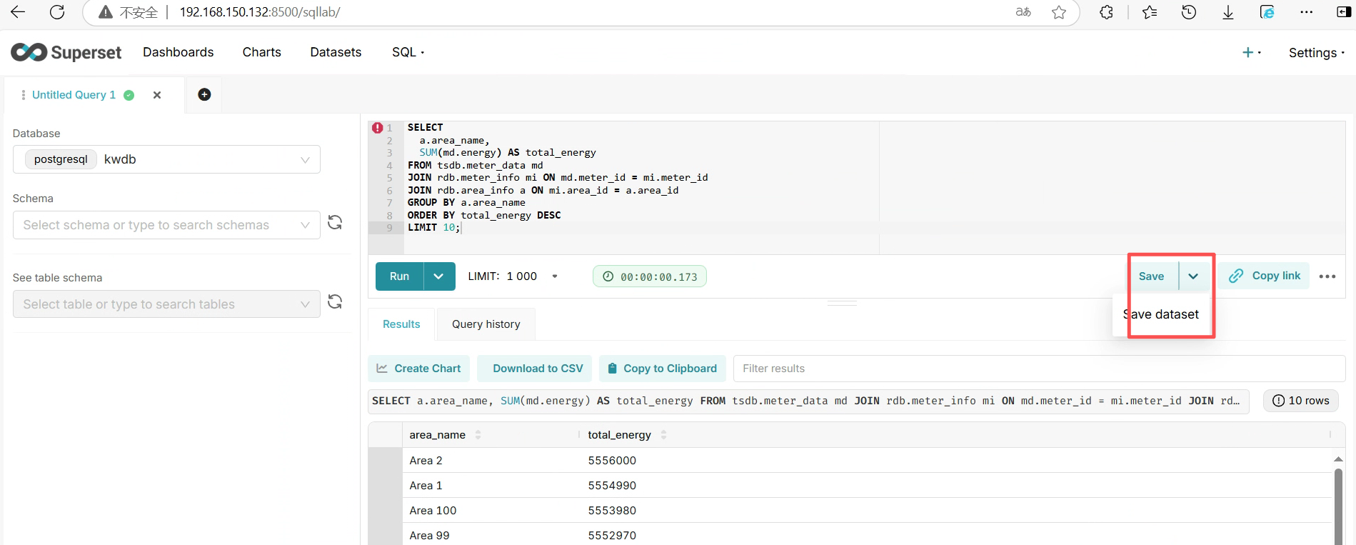Click the 10 rows indicator
The width and height of the screenshot is (1356, 545).
click(x=1301, y=401)
